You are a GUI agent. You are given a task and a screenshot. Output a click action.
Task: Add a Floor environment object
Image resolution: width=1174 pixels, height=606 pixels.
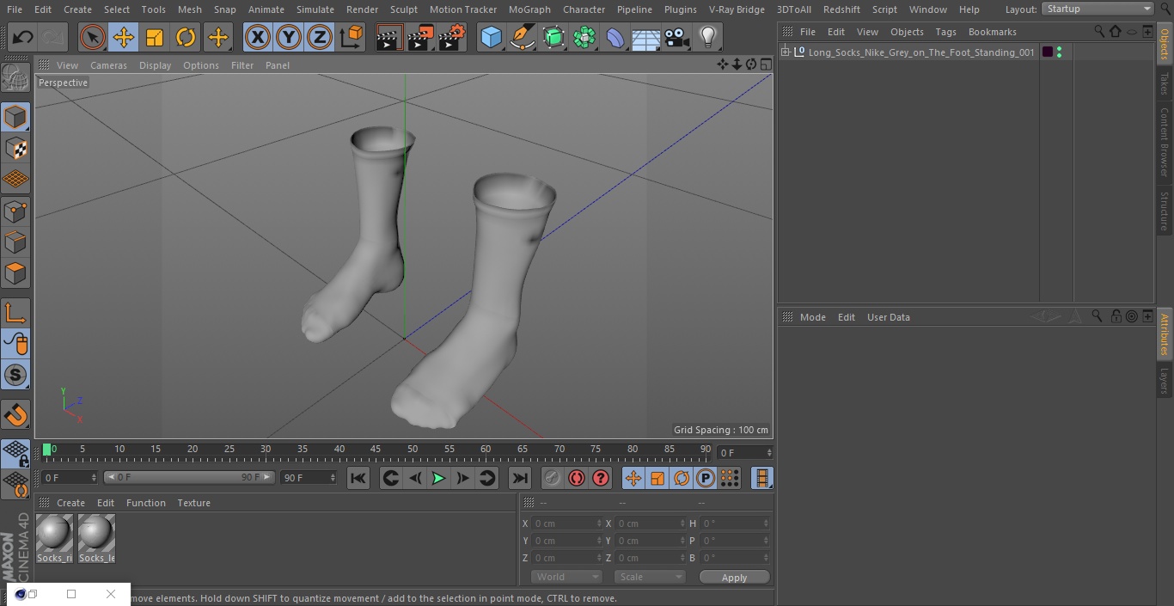(646, 37)
